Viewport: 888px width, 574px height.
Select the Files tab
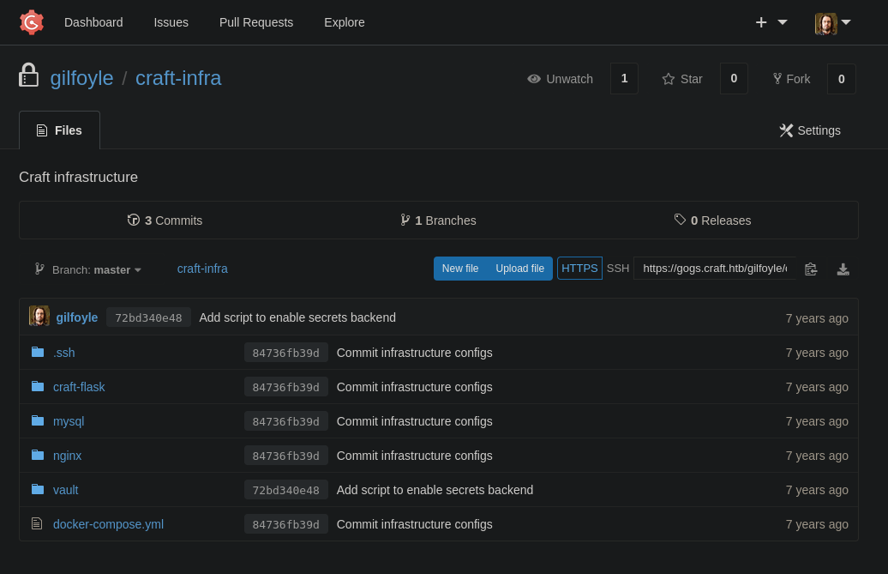coord(59,130)
